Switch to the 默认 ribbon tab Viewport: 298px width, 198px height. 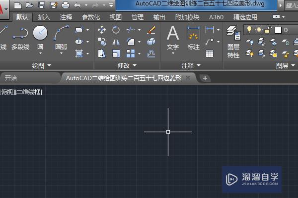22,17
